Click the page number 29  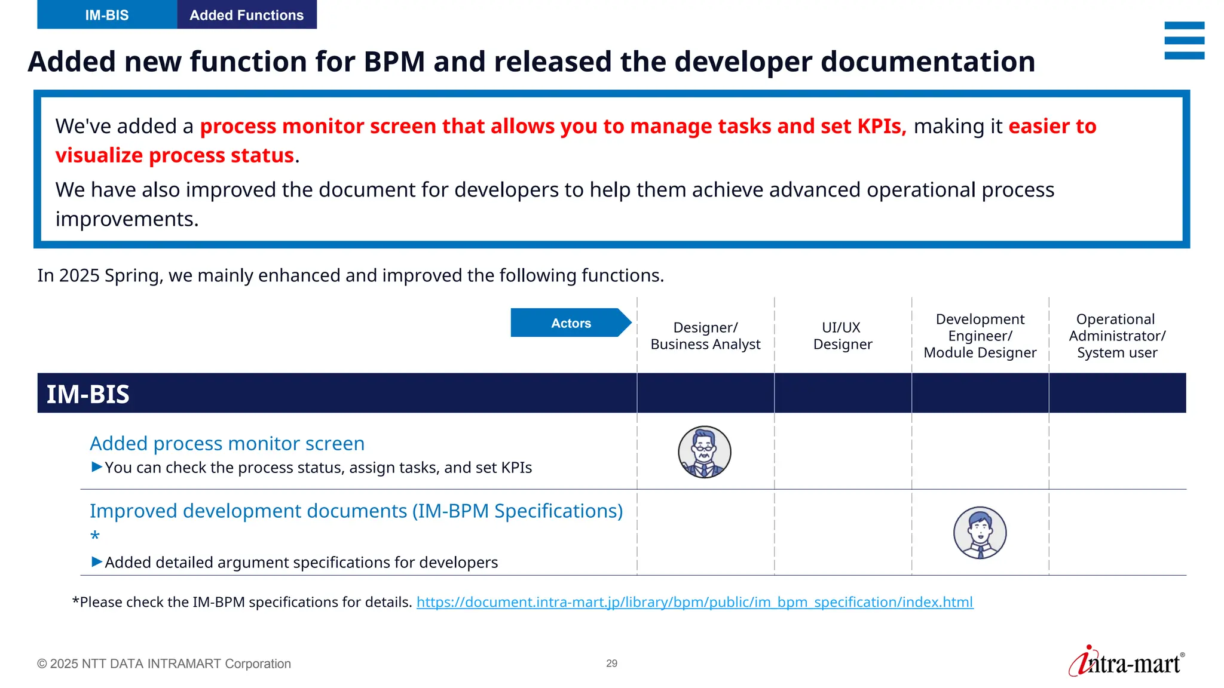(611, 664)
